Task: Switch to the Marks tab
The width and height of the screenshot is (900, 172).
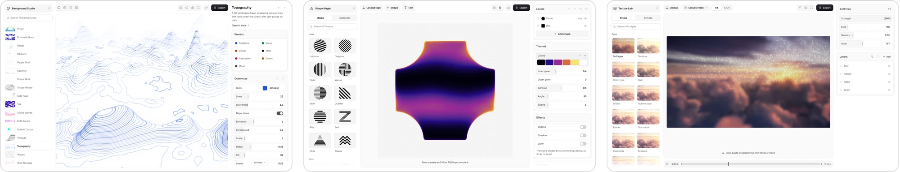Action: pos(320,18)
